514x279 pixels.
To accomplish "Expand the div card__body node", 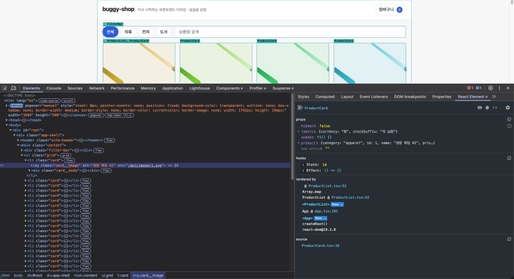I will click(30, 170).
